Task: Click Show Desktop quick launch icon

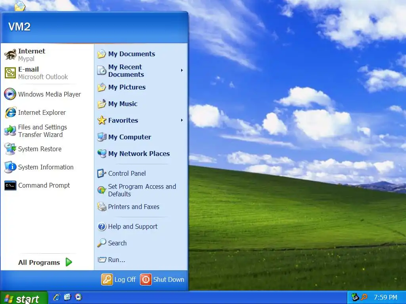Action: coord(67,297)
